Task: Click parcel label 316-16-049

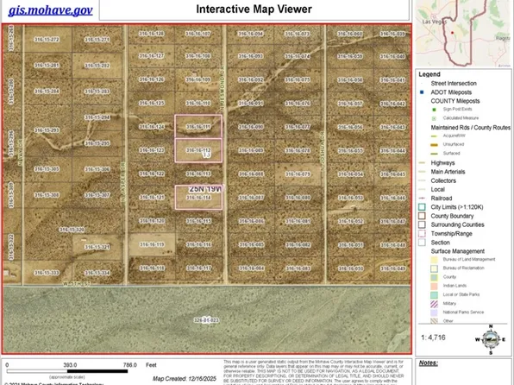Action: [x=392, y=268]
